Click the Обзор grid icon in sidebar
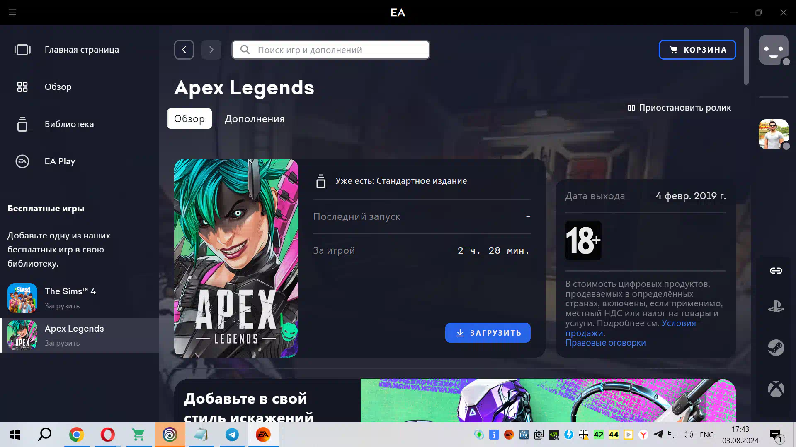 (22, 87)
